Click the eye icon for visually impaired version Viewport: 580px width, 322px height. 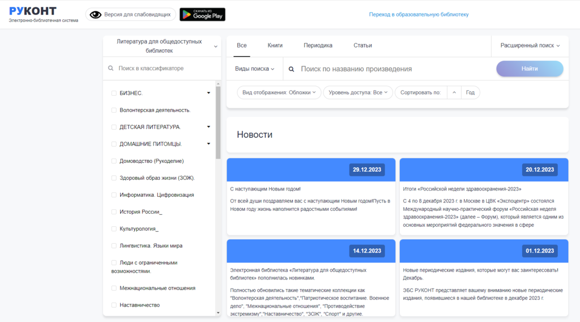(x=95, y=15)
